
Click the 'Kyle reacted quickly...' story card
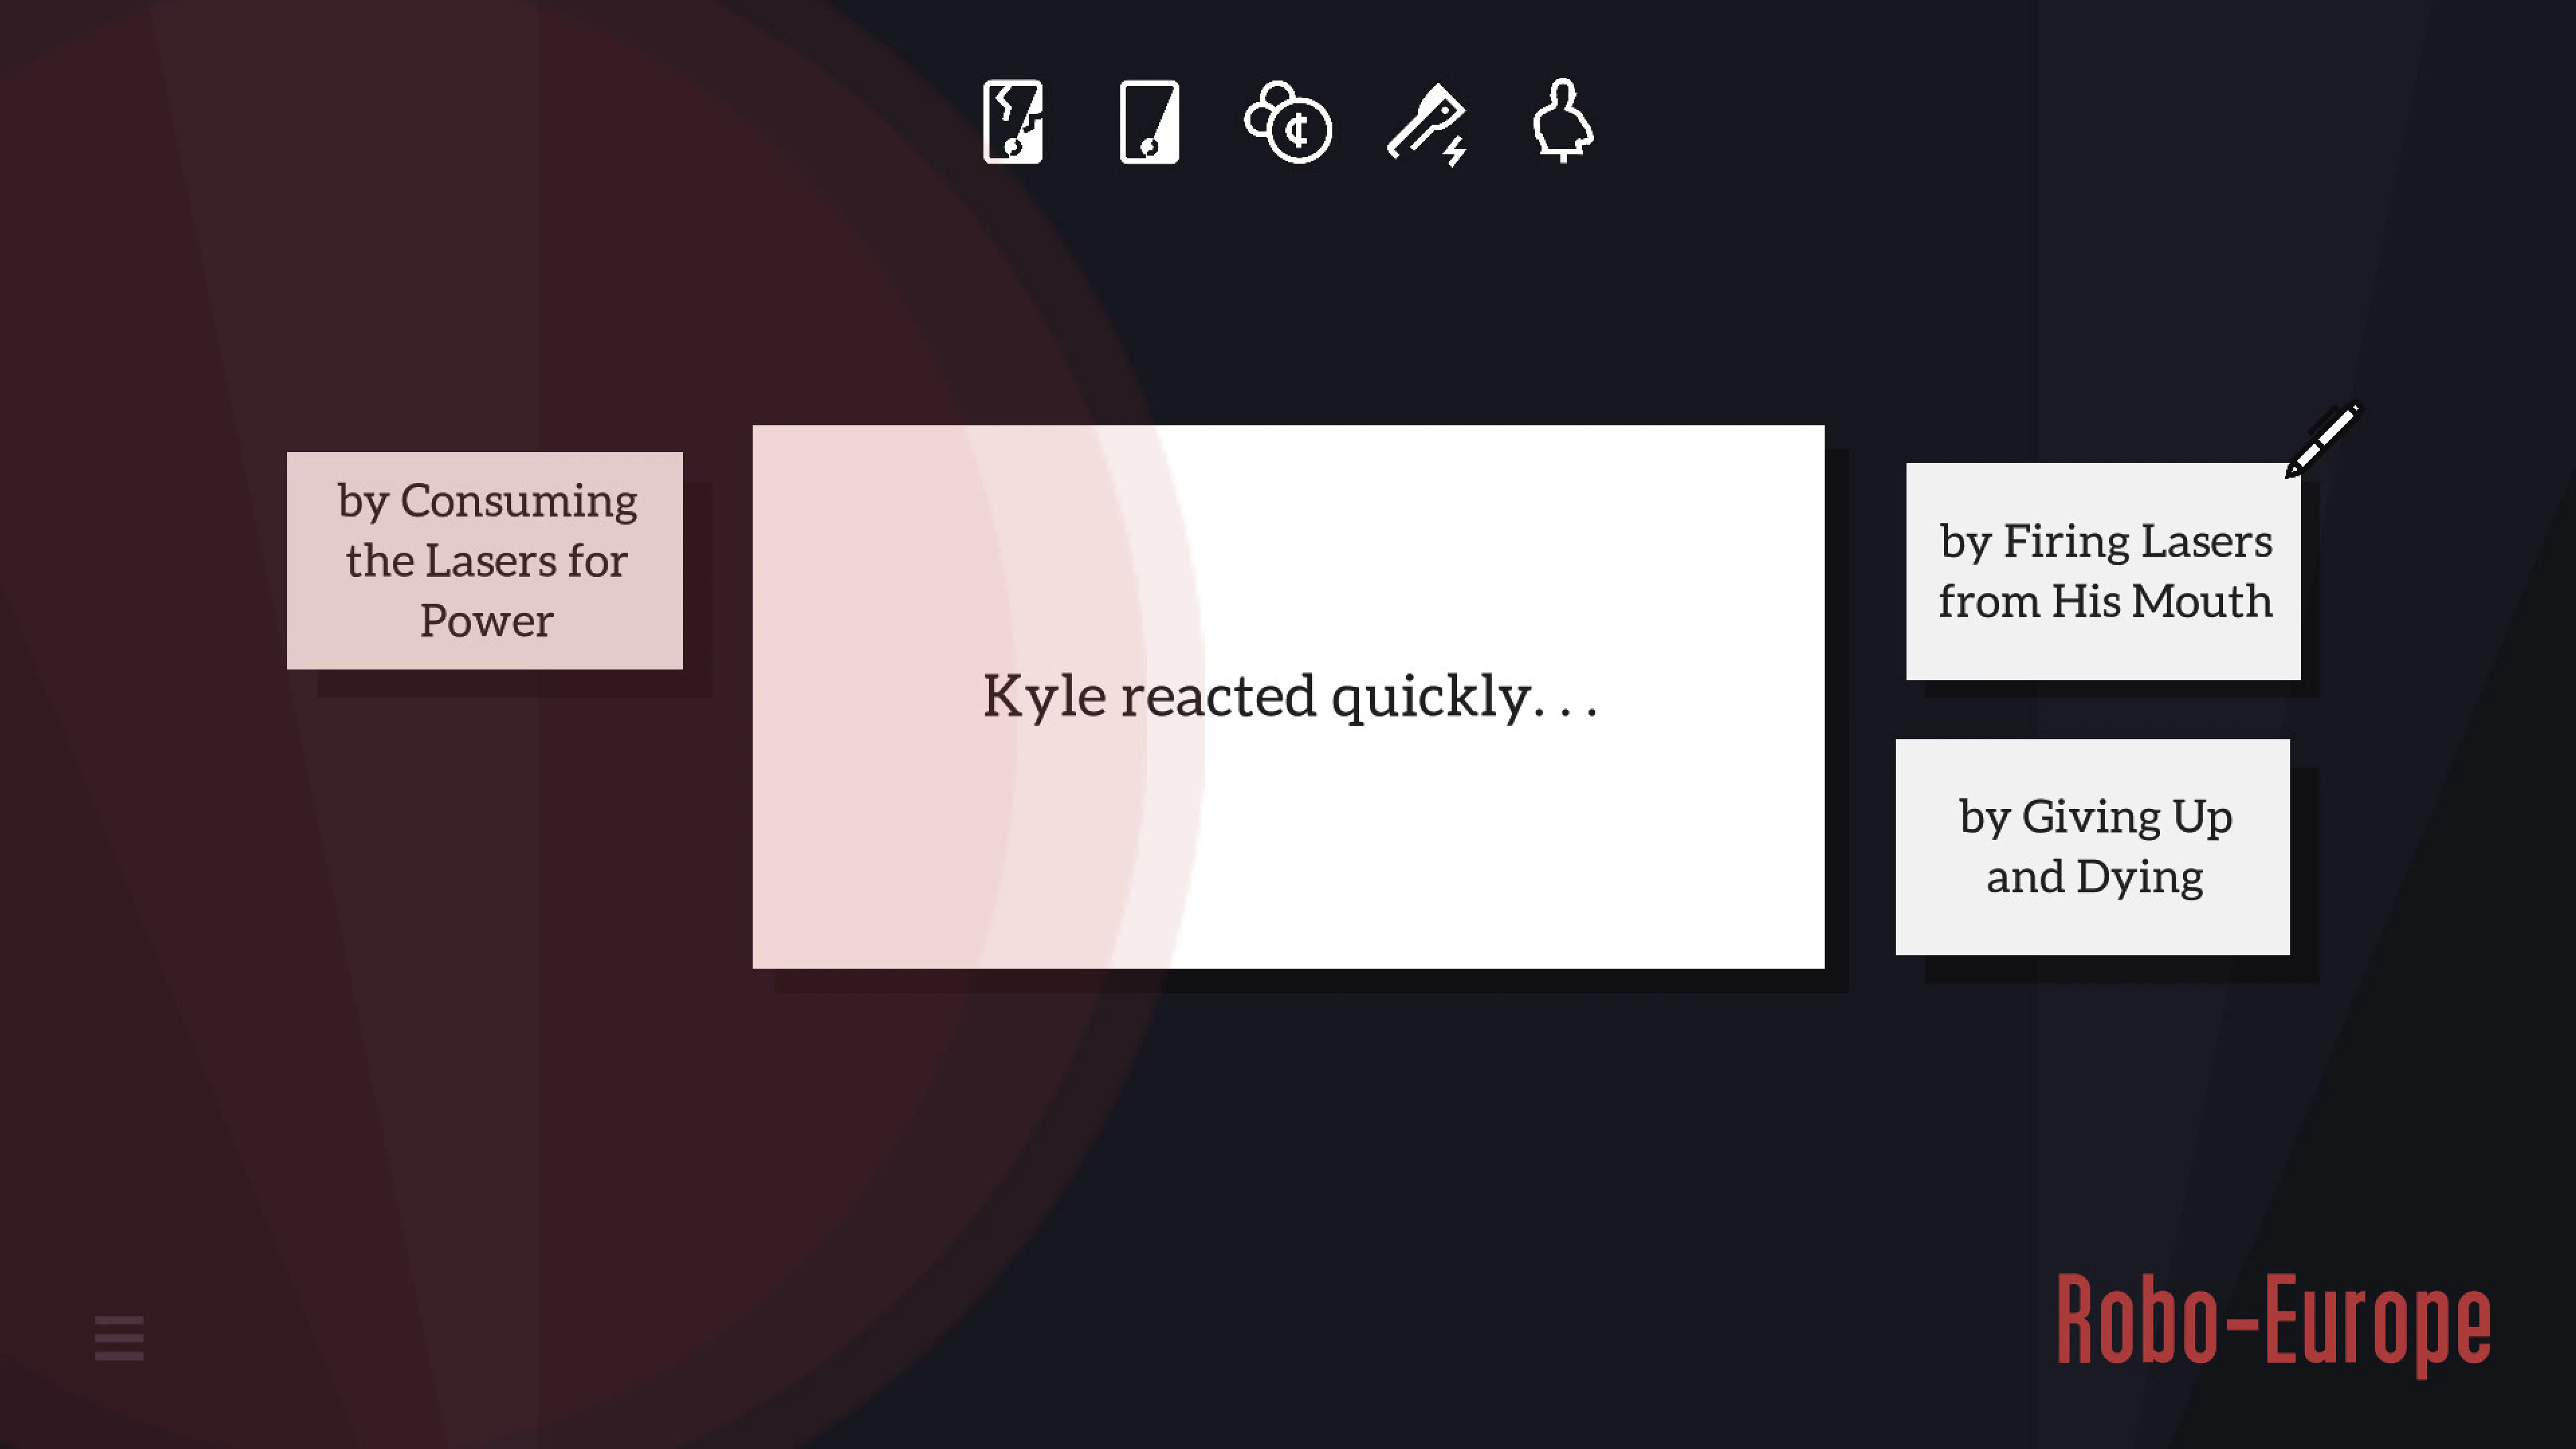1289,696
